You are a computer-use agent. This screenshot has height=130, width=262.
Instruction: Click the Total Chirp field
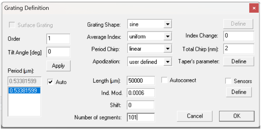[239, 49]
